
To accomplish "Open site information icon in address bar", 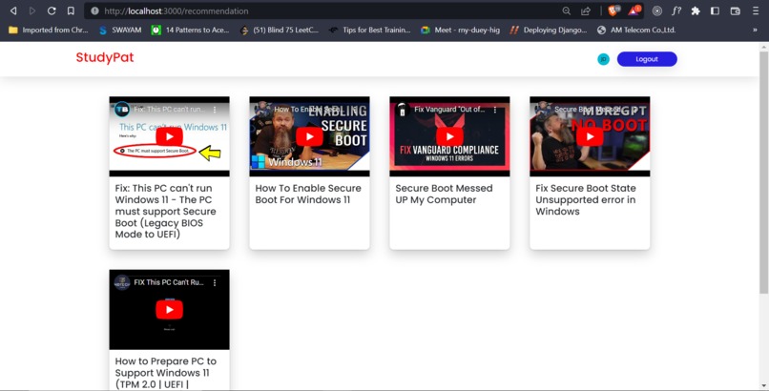I will 94,10.
